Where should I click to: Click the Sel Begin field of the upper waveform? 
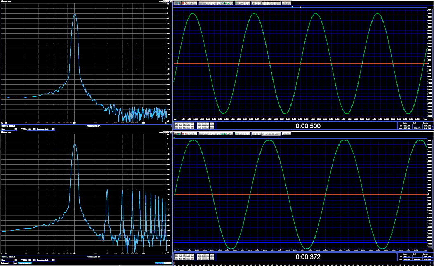pyautogui.click(x=407, y=126)
